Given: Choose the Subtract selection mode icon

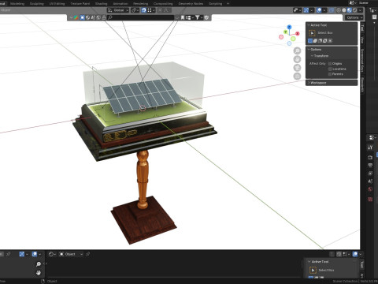Looking at the screenshot, I should tap(321, 41).
